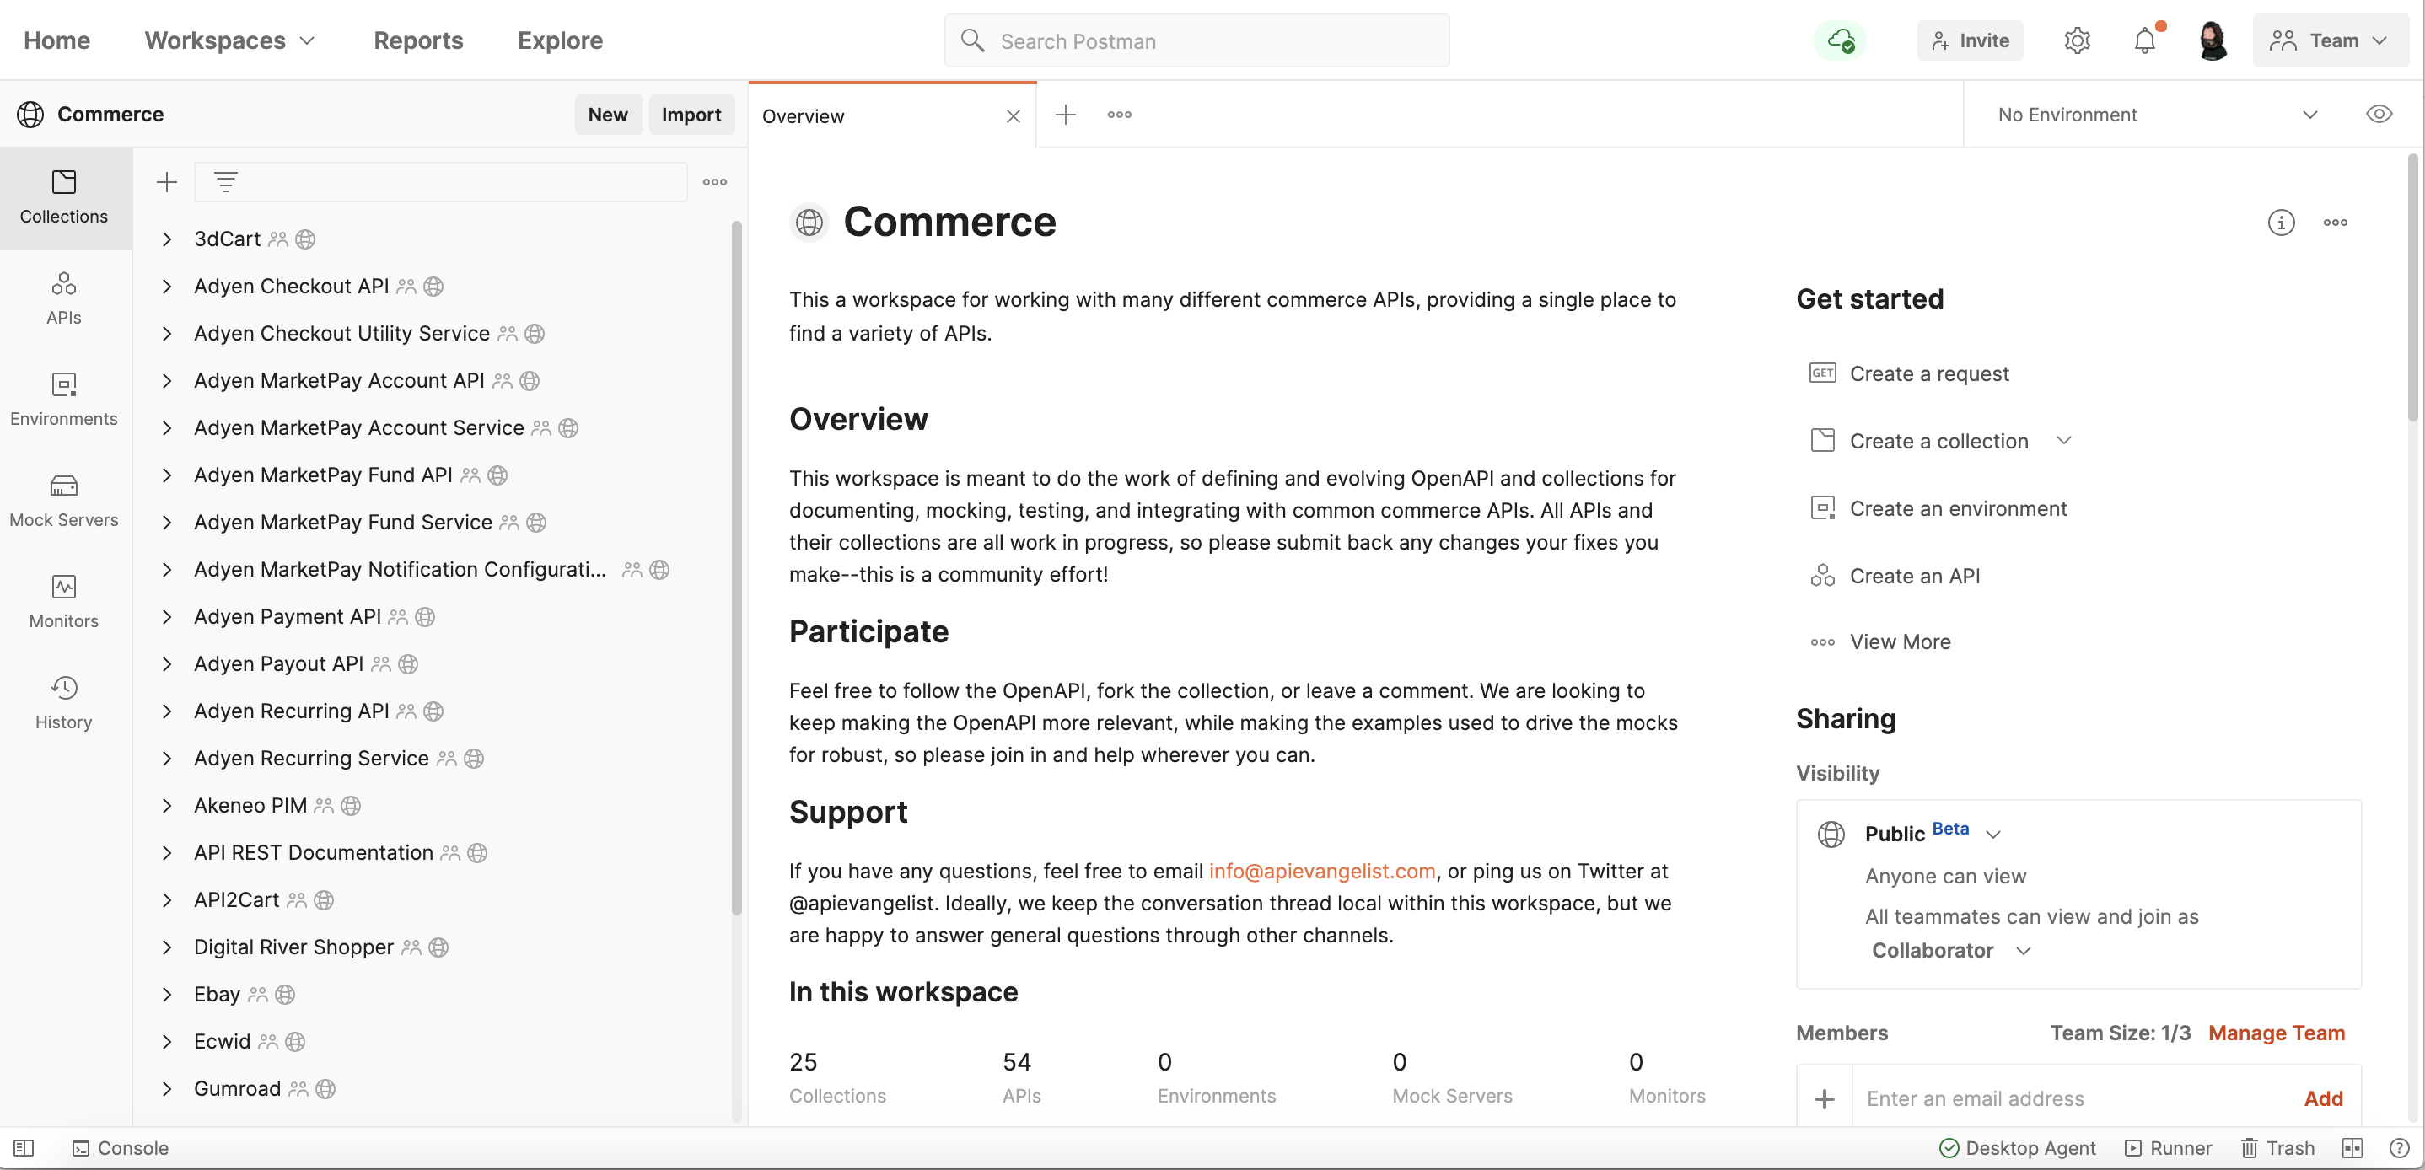Screen dimensions: 2425x1170
Task: Close the Overview tab
Action: coord(1014,115)
